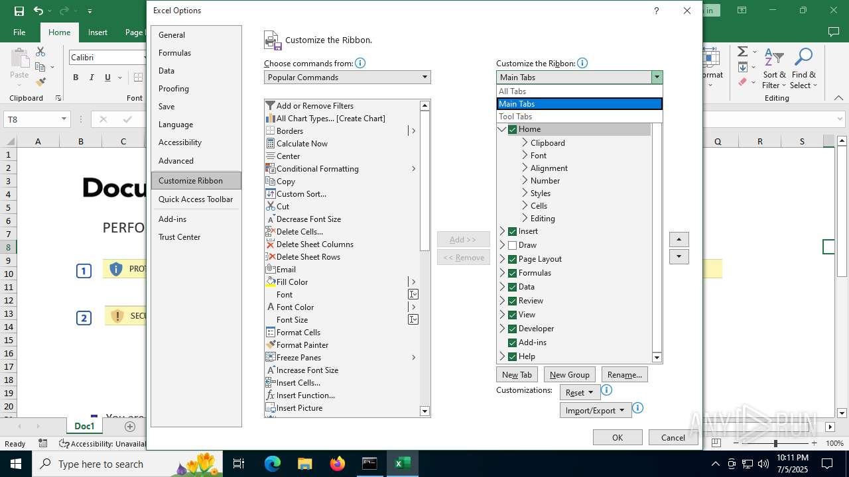Open Sort & Filter in Excel ribbon

point(774,68)
